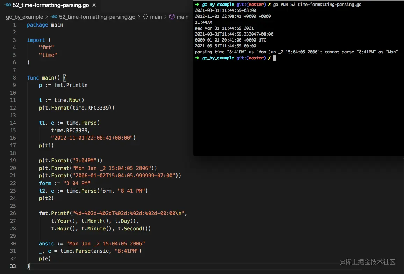
Task: Click 'p(t2)' on line 24
Action: coord(46,198)
